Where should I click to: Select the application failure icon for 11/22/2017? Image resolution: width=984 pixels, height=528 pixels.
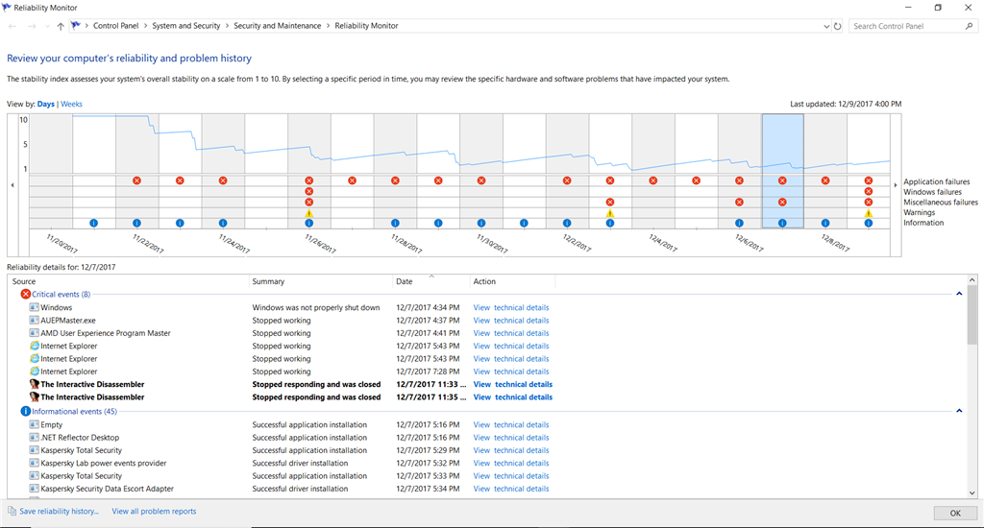click(x=136, y=180)
